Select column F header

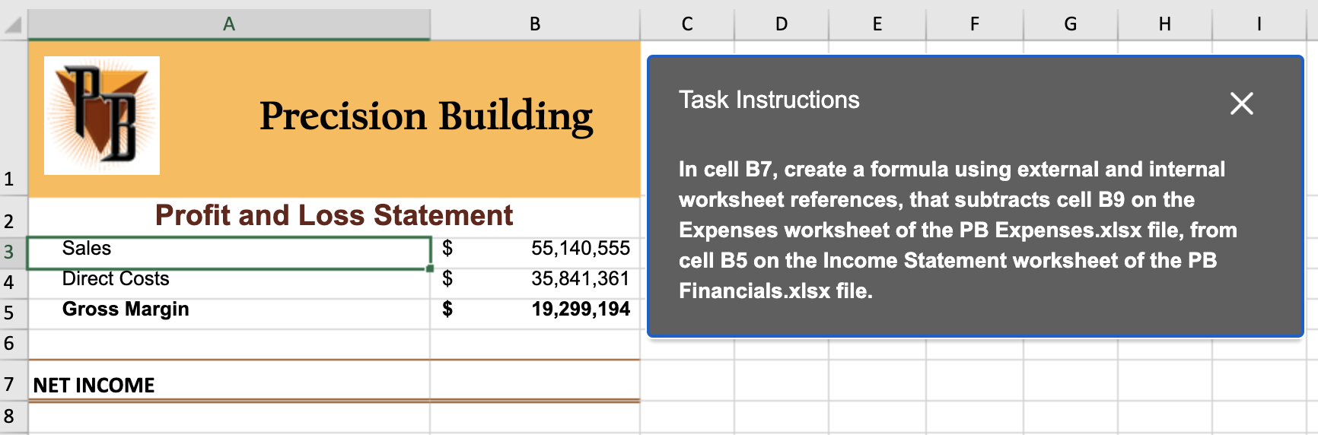click(x=975, y=24)
